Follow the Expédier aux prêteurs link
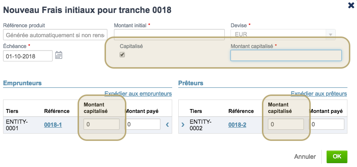The height and width of the screenshot is (167, 357). click(x=319, y=93)
